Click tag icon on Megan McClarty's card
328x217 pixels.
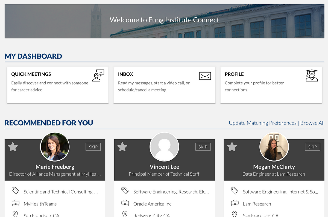coord(235,191)
